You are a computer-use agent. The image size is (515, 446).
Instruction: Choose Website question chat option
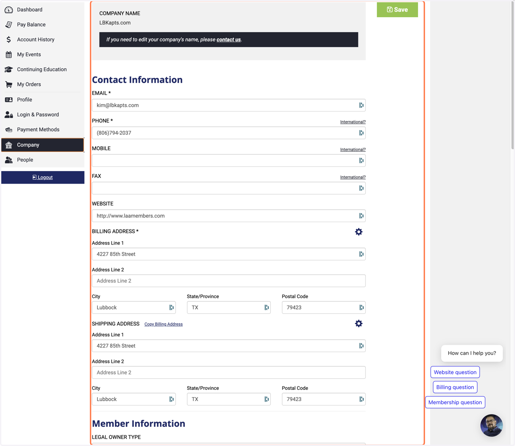point(455,372)
